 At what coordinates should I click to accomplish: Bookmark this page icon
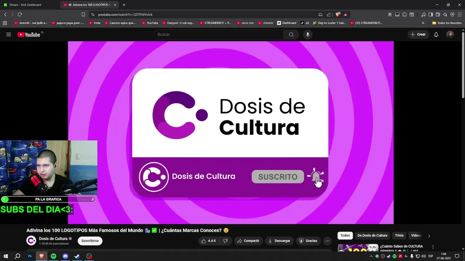(83, 14)
